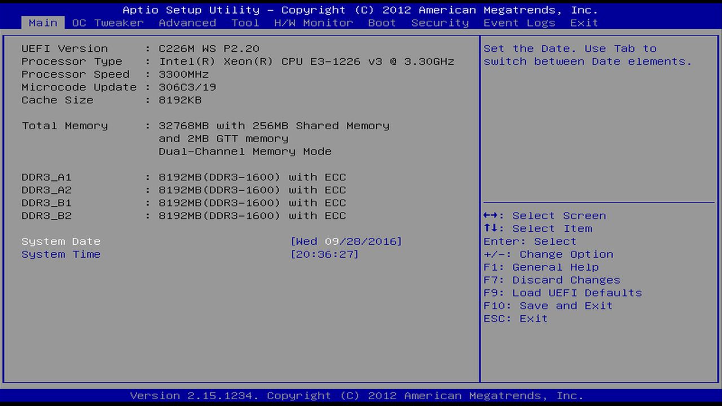
Task: Select the Exit tab
Action: click(584, 23)
